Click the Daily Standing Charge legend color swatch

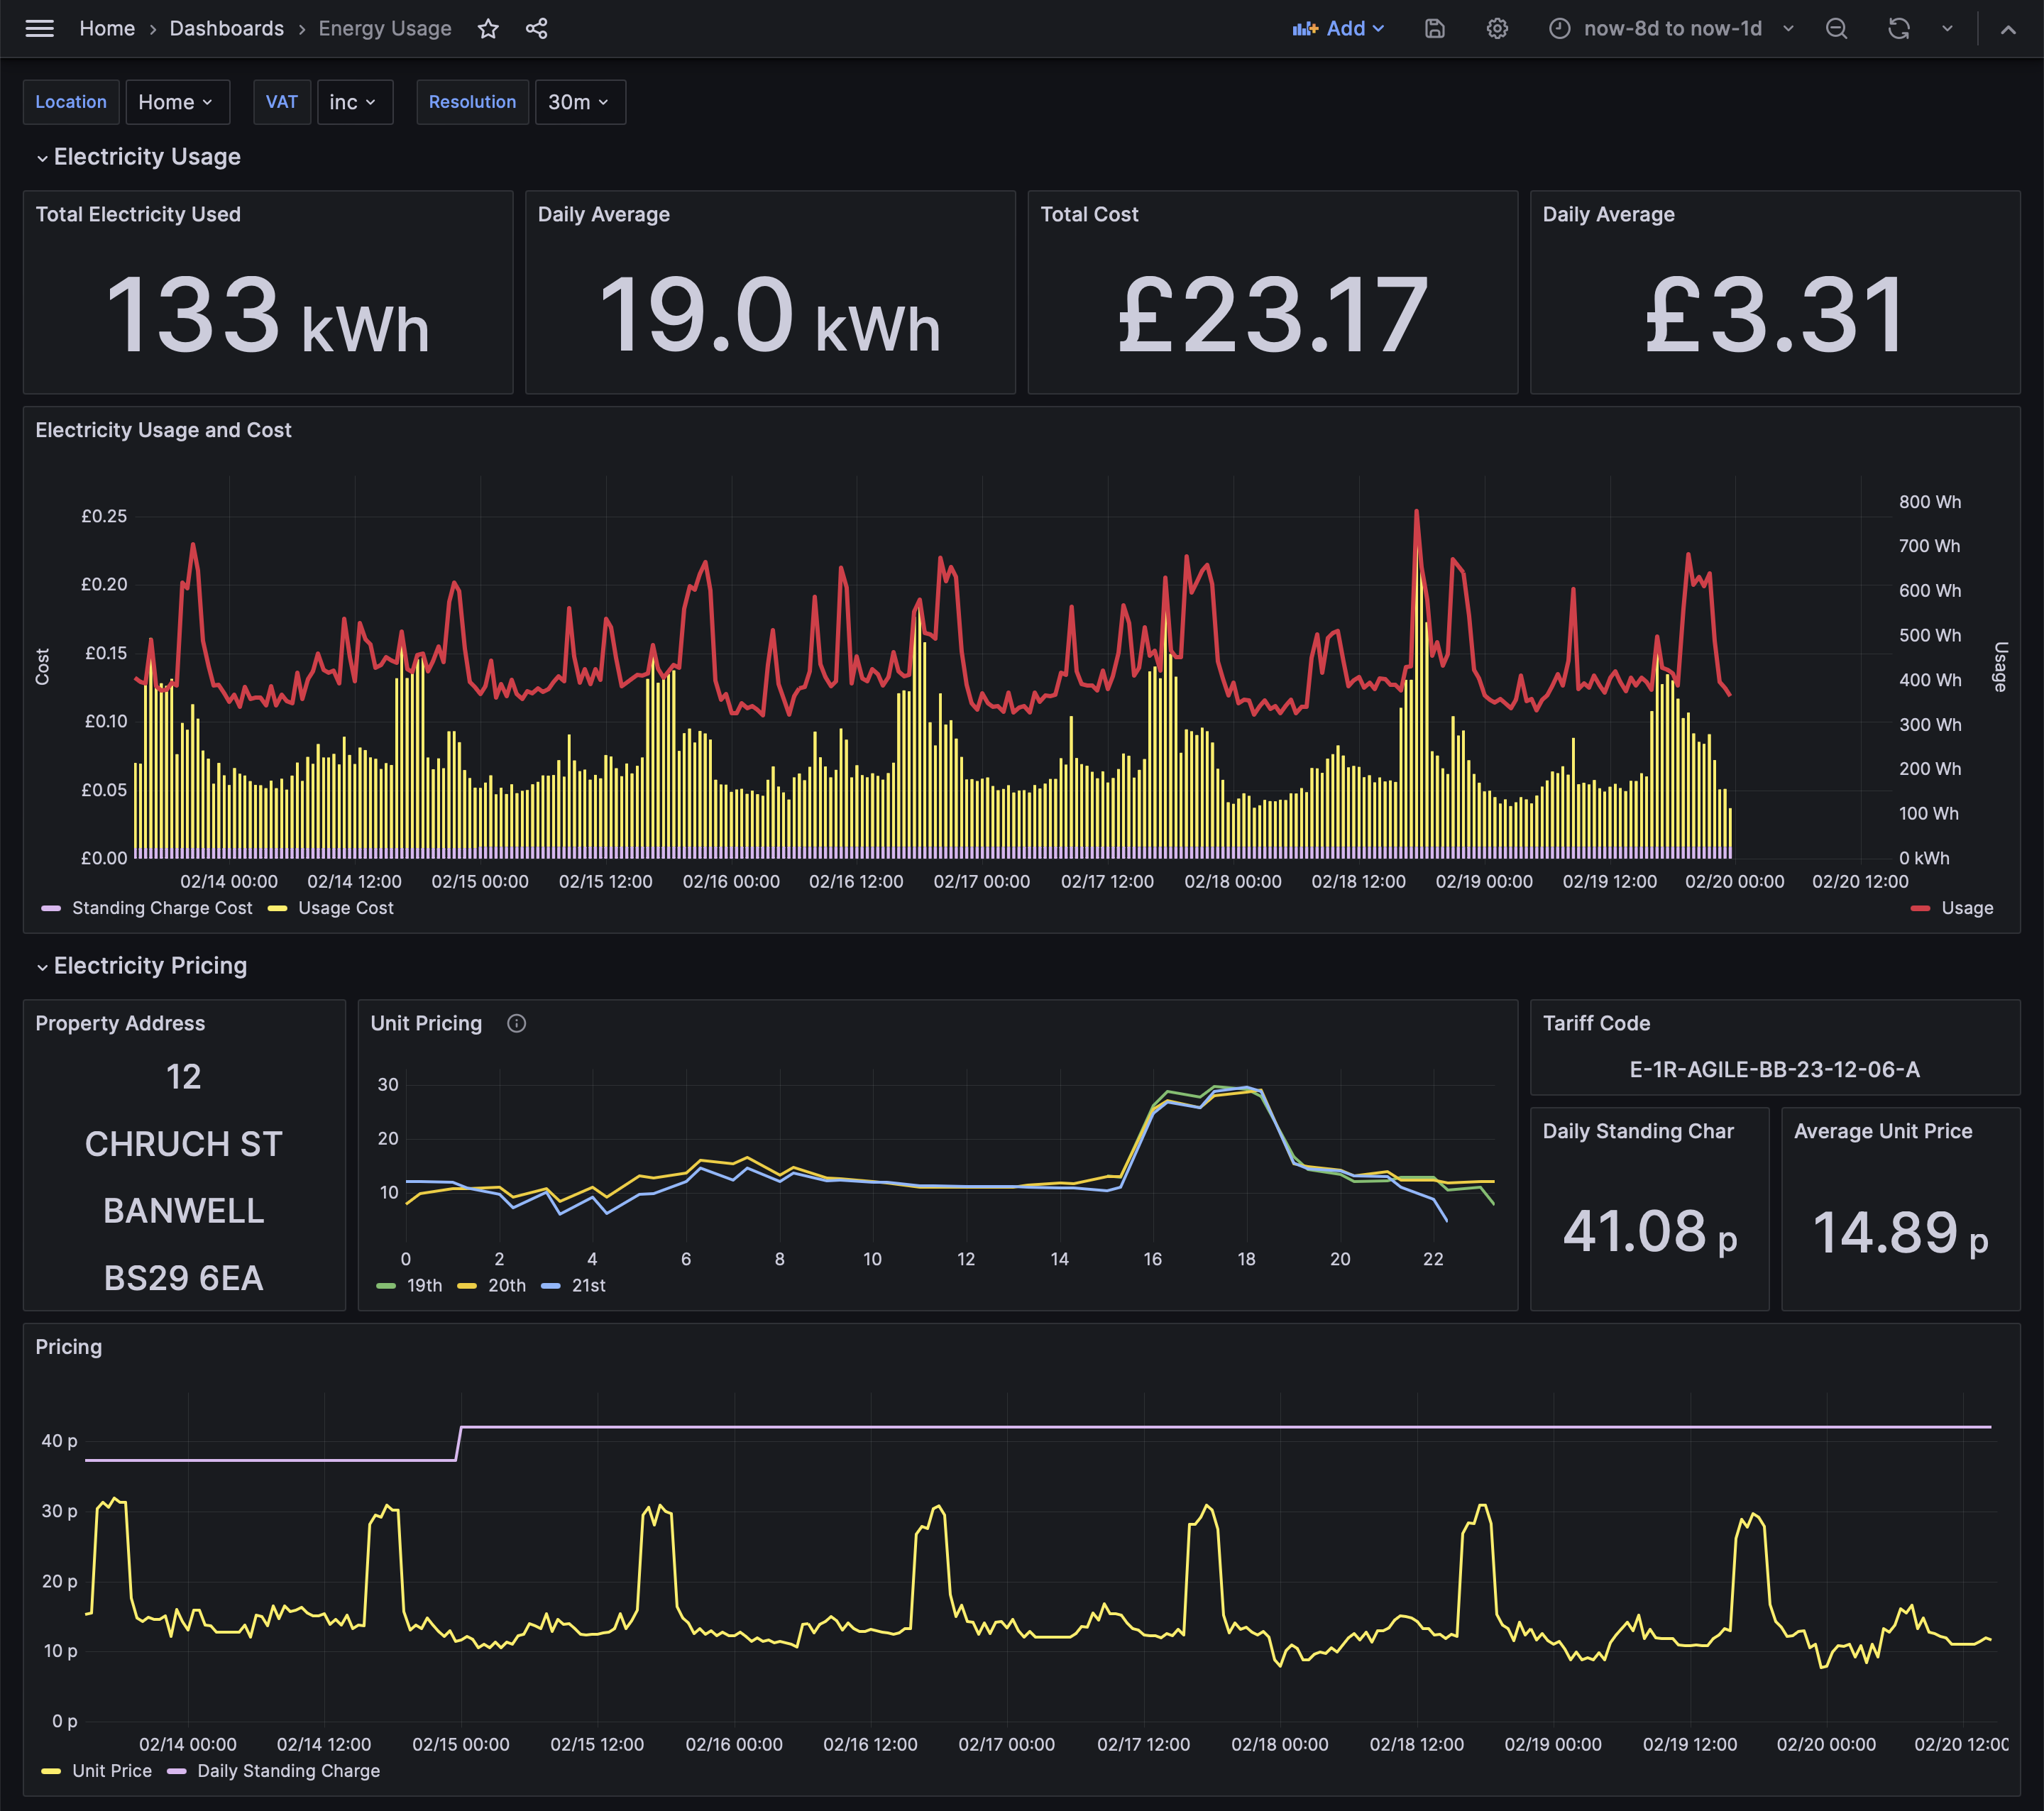click(177, 1771)
